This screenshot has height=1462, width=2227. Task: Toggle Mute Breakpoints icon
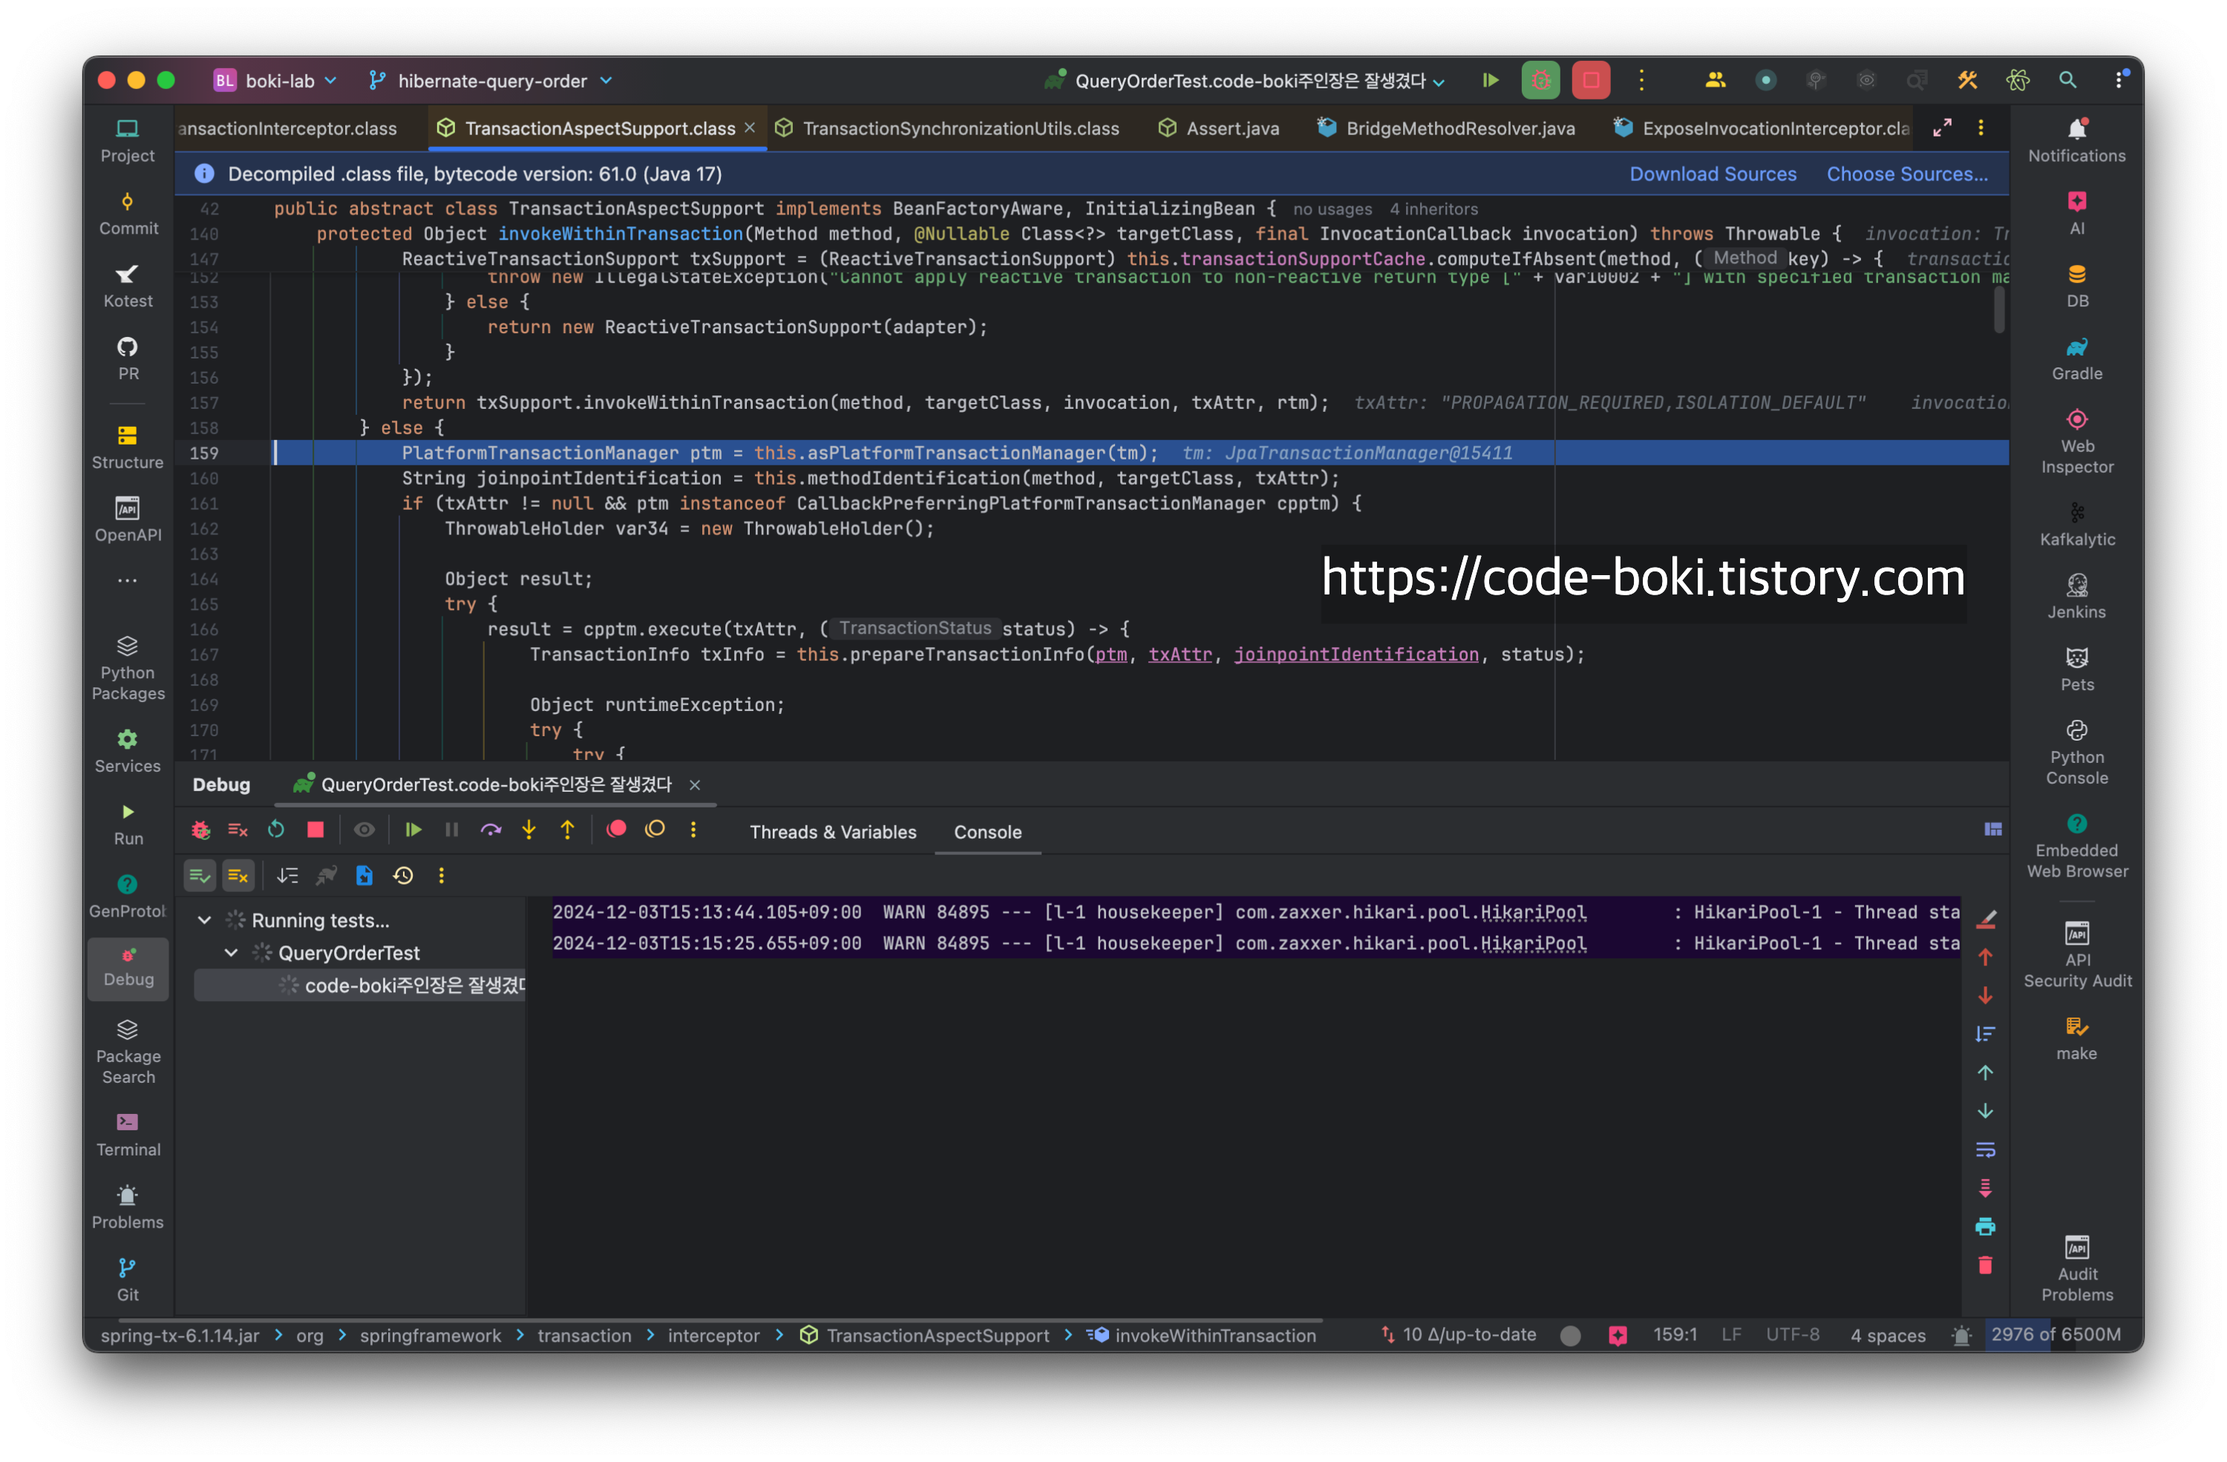[655, 830]
